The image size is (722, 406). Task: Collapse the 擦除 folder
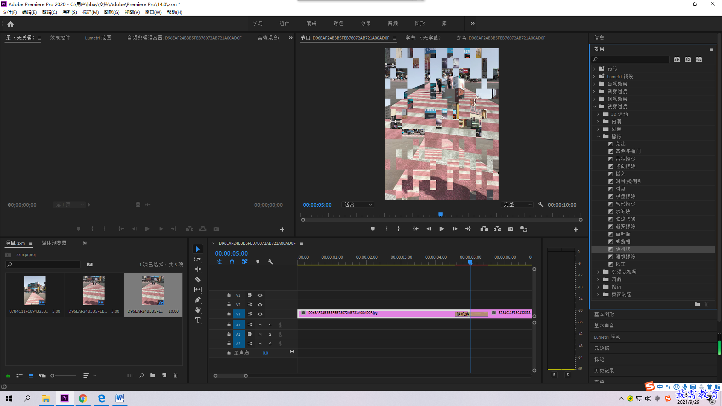599,136
